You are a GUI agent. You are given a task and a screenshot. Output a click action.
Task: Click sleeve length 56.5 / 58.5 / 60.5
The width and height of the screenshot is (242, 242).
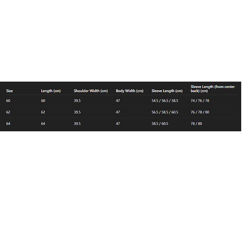(x=165, y=112)
